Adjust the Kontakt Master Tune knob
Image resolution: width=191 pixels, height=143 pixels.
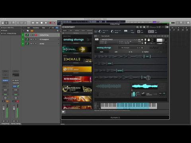112,31
